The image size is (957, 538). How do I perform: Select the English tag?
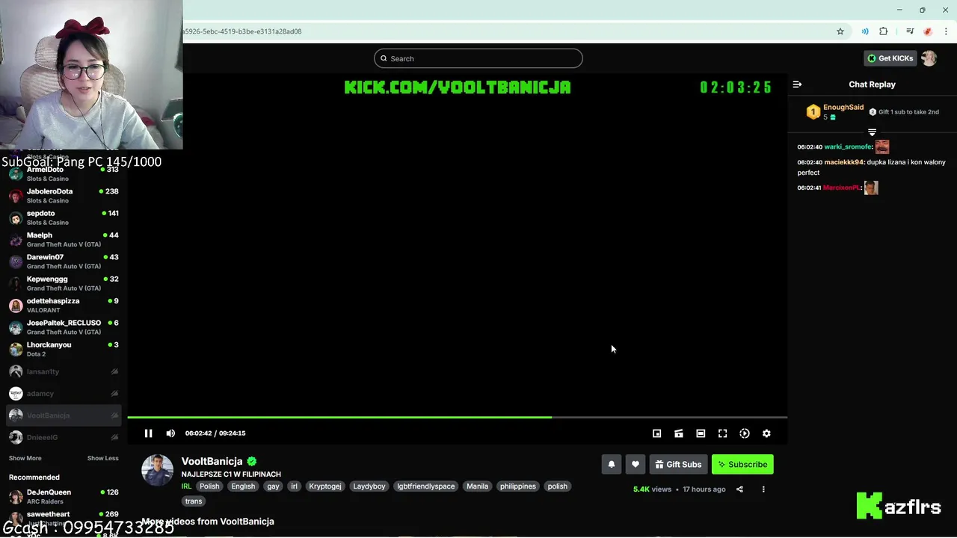pyautogui.click(x=243, y=486)
